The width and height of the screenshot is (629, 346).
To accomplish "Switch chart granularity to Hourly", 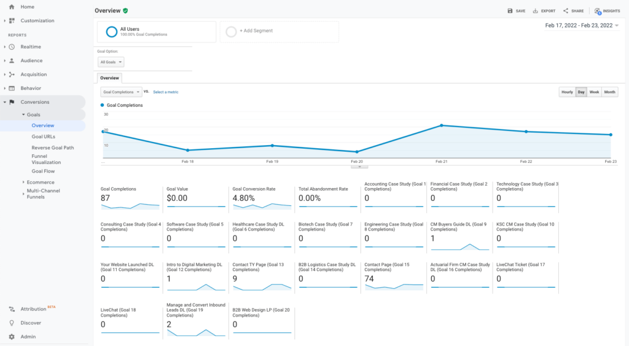I will click(567, 92).
